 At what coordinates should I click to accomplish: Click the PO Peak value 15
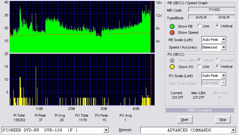(104, 120)
